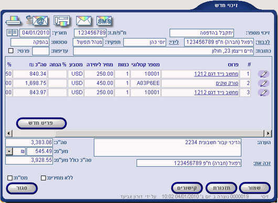Viewport: 278px width, 203px height.
Task: Send the credit note by email icon
Action: pos(37,21)
